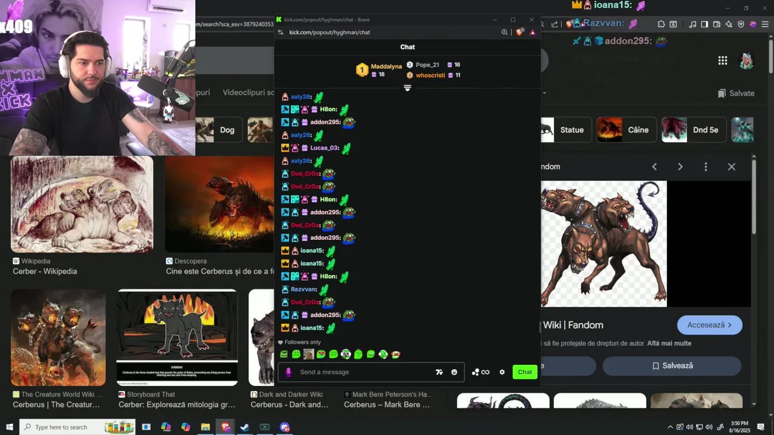Viewport: 774px width, 435px height.
Task: Open Brave Wallet icon
Action: 717,24
